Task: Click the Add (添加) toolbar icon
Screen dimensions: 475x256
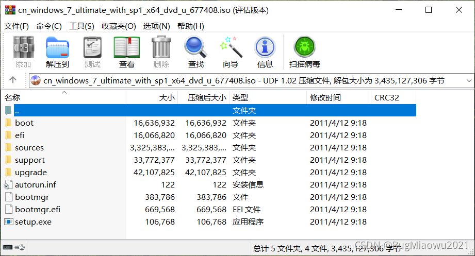Action: coord(23,47)
